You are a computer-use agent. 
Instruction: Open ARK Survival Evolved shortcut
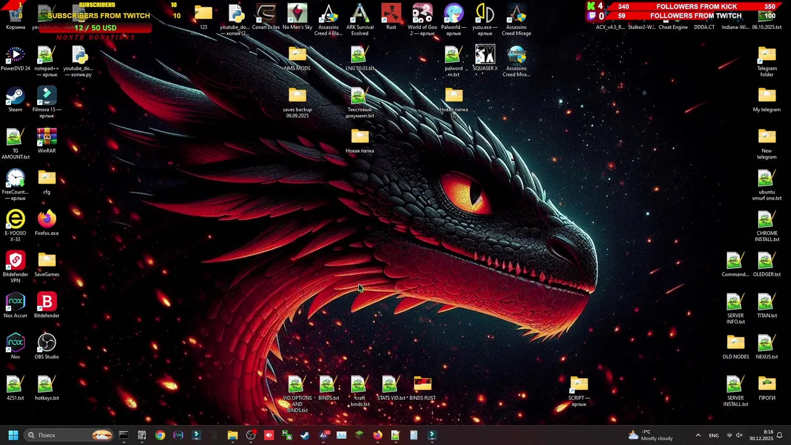click(x=360, y=20)
